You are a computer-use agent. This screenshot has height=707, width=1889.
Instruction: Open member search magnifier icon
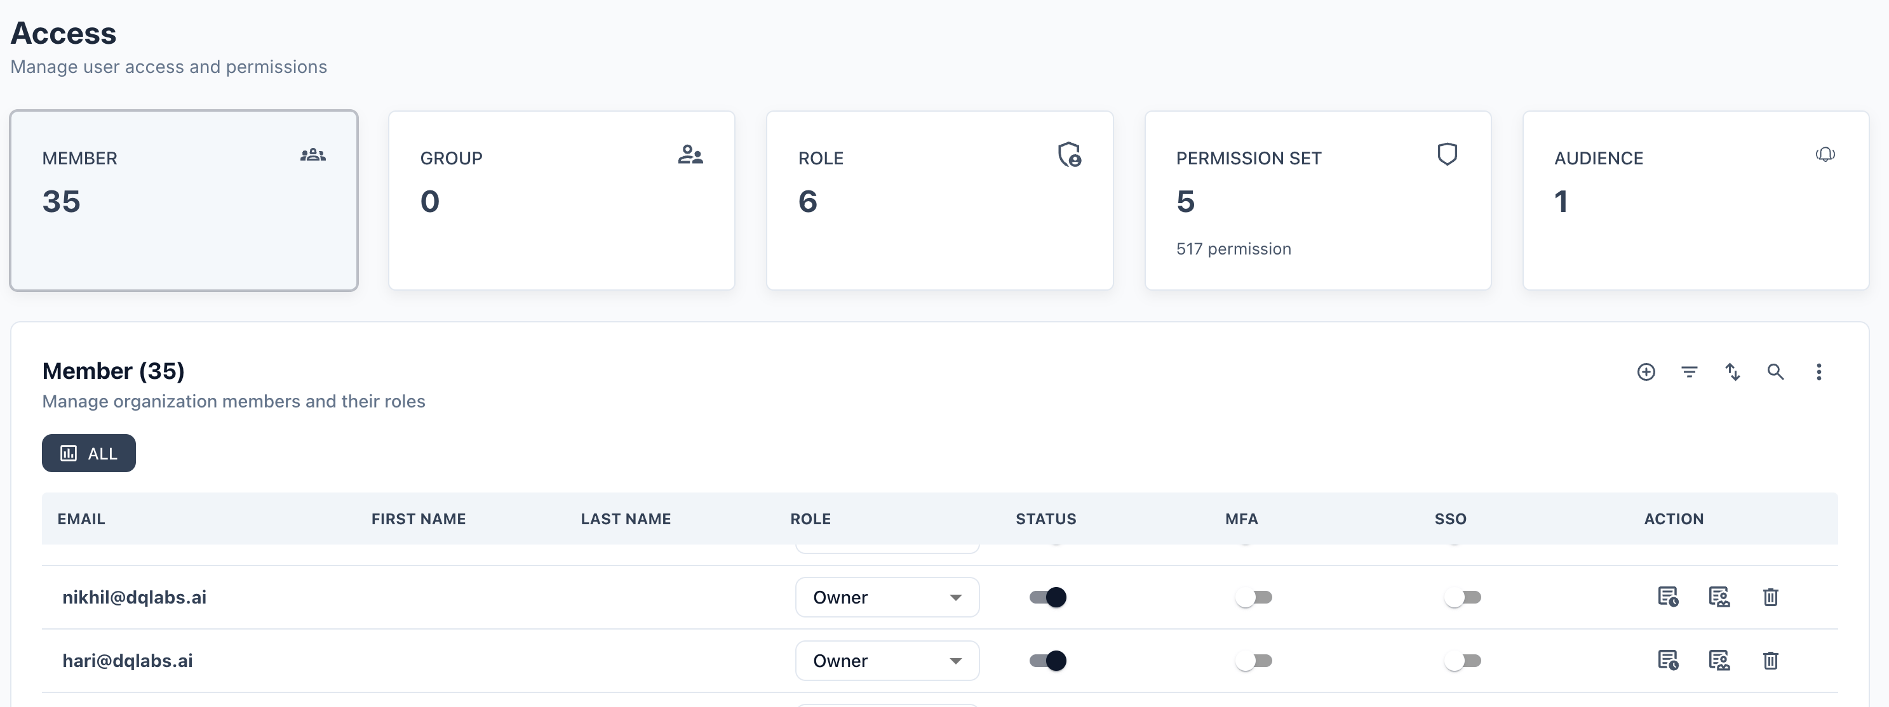[x=1775, y=372]
